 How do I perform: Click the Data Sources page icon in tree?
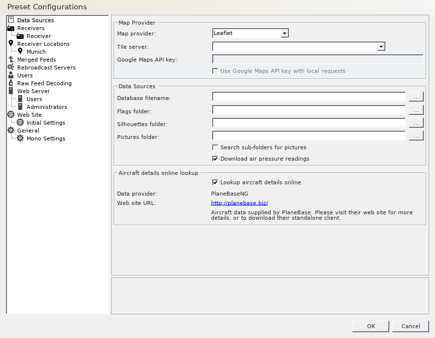[11, 20]
